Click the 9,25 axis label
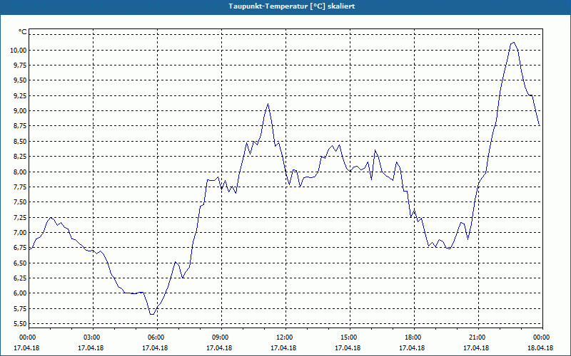The height and width of the screenshot is (356, 571). tap(19, 96)
